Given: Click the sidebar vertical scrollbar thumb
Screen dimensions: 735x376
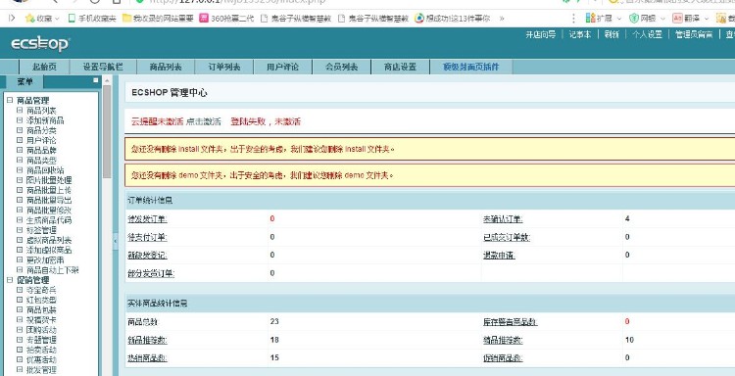Looking at the screenshot, I should 107,132.
